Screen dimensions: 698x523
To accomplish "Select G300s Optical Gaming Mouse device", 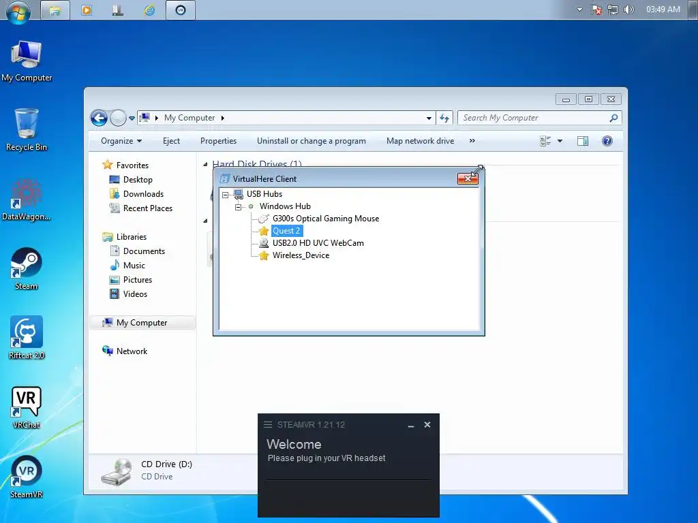I will [326, 219].
